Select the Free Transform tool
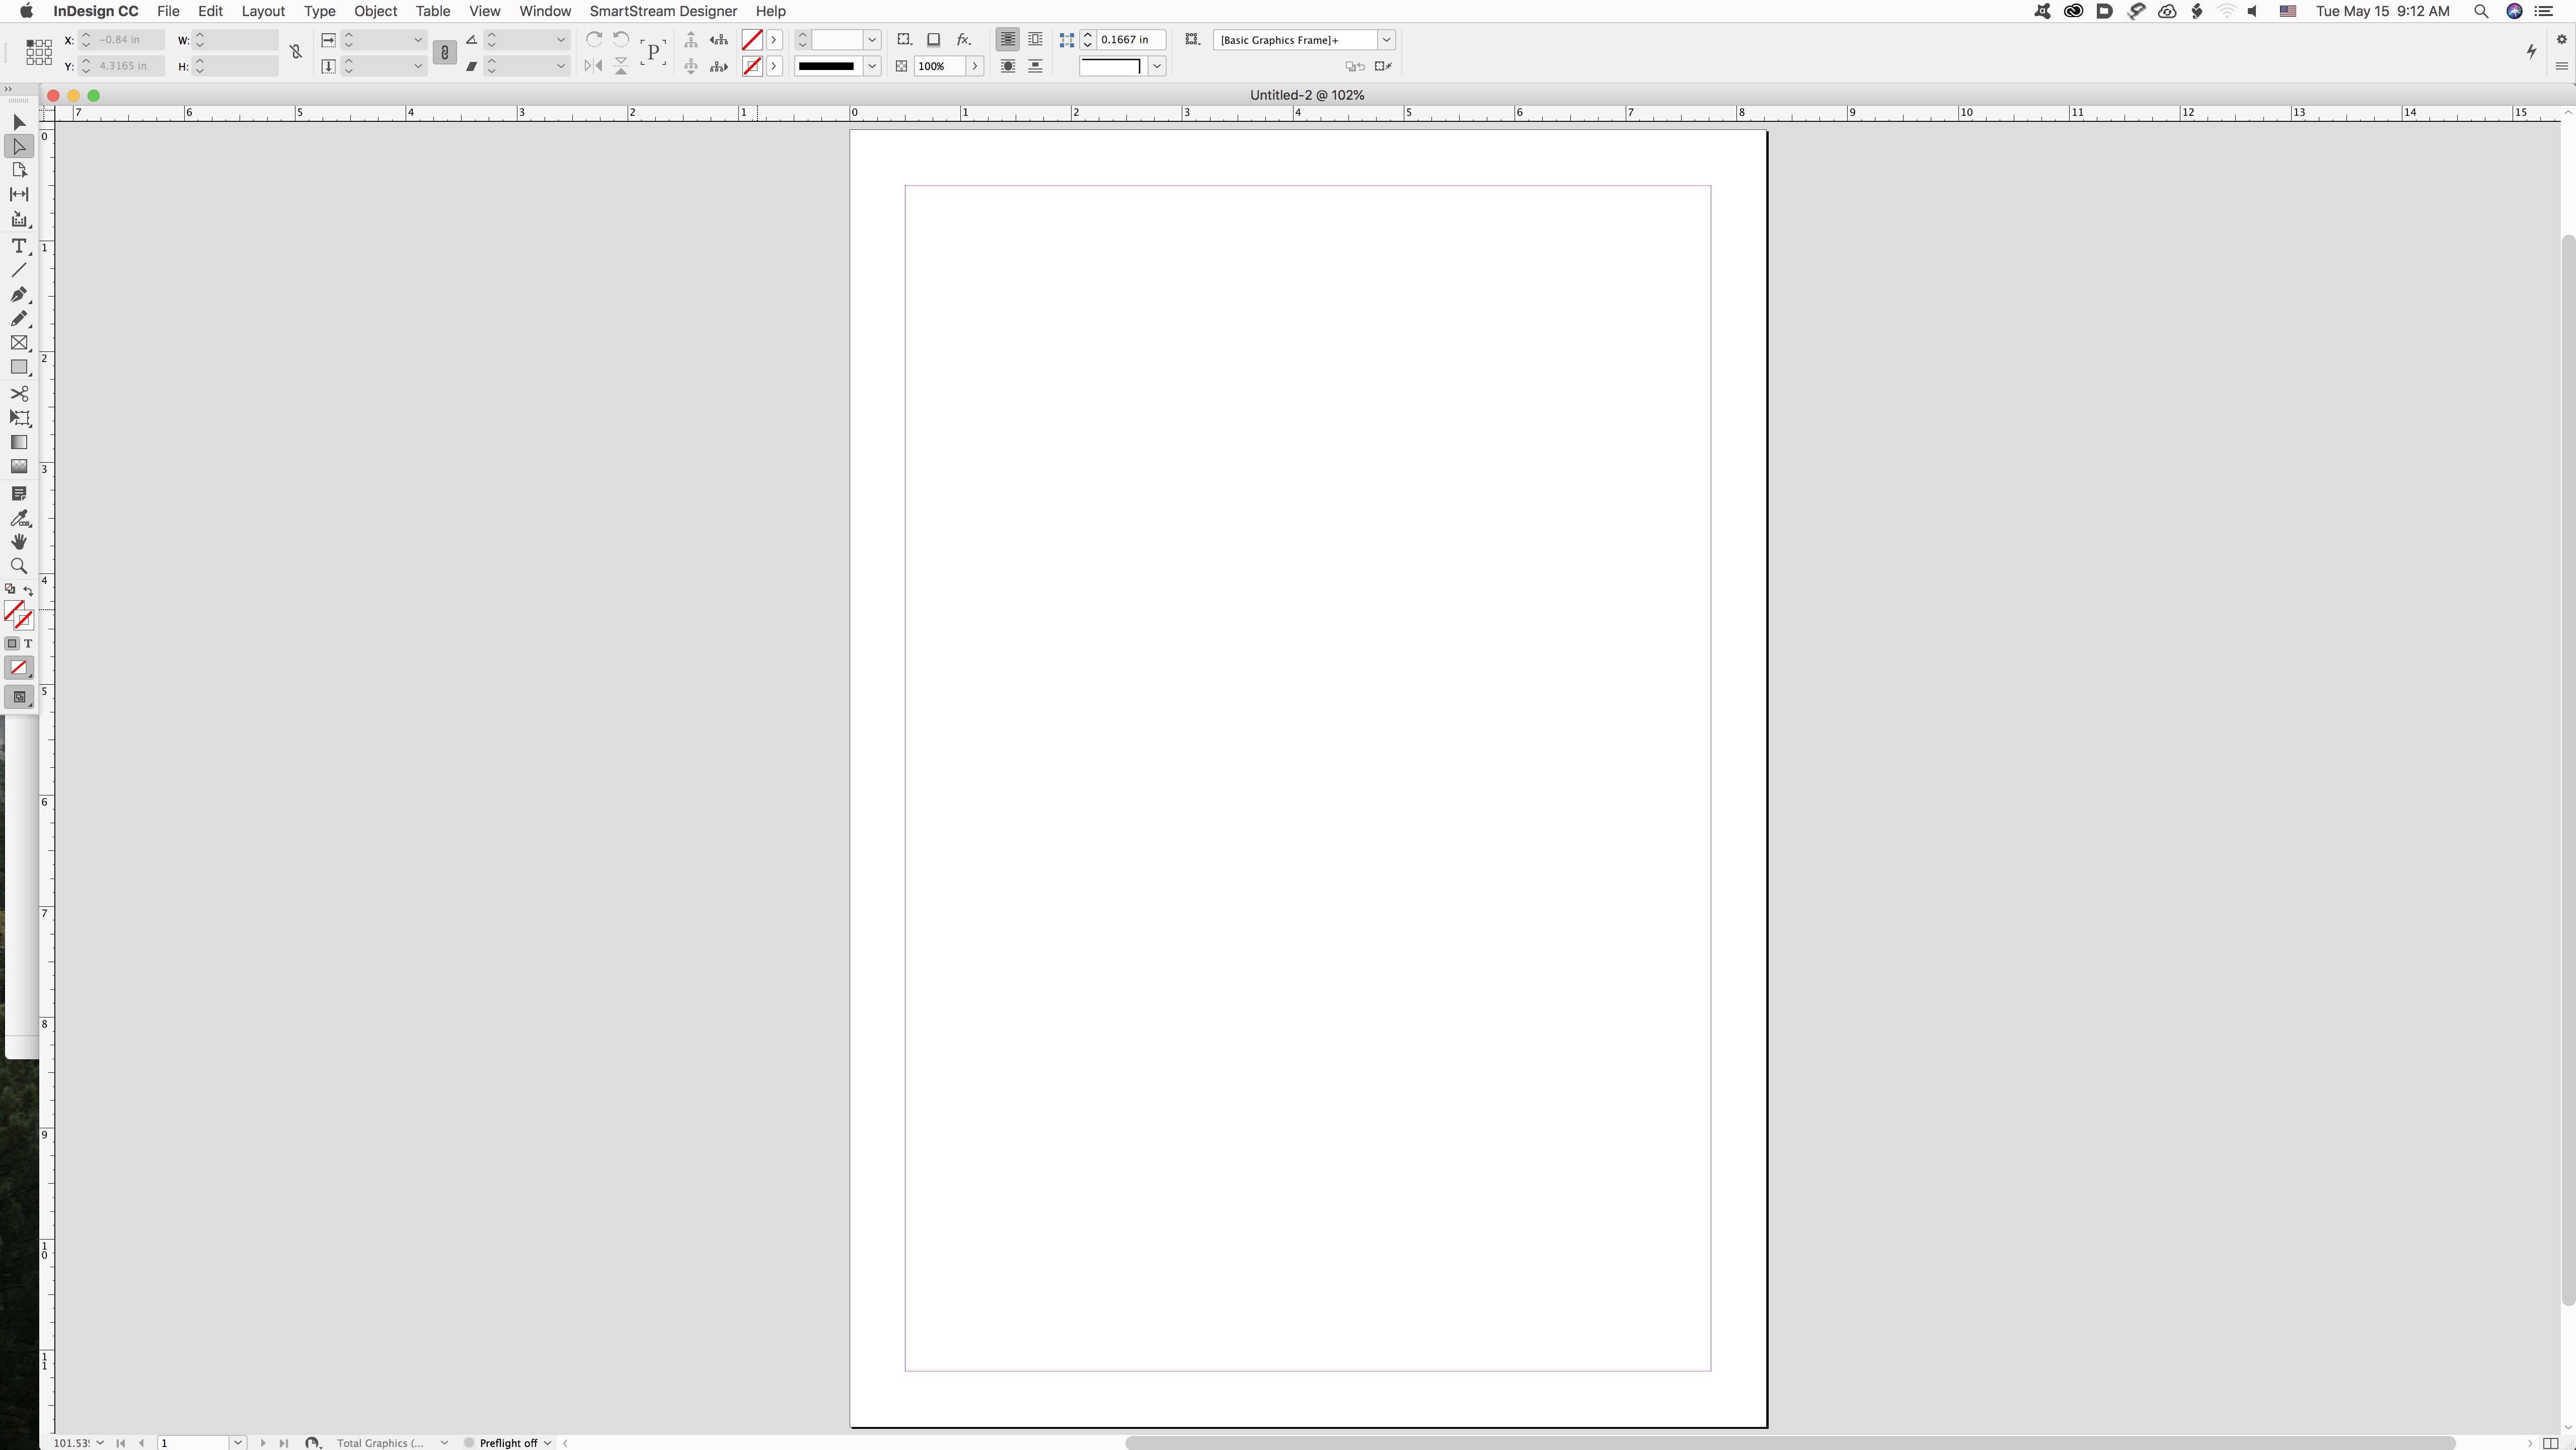Screen dimensions: 2576x1450 coord(18,418)
